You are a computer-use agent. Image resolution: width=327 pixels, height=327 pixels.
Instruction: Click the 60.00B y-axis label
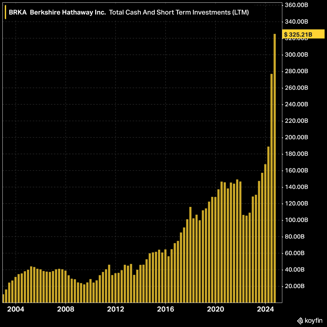(x=295, y=253)
